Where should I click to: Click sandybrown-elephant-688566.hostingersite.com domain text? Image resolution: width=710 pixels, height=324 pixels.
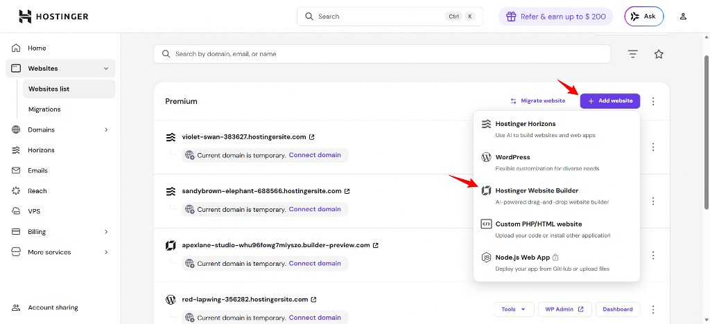261,191
